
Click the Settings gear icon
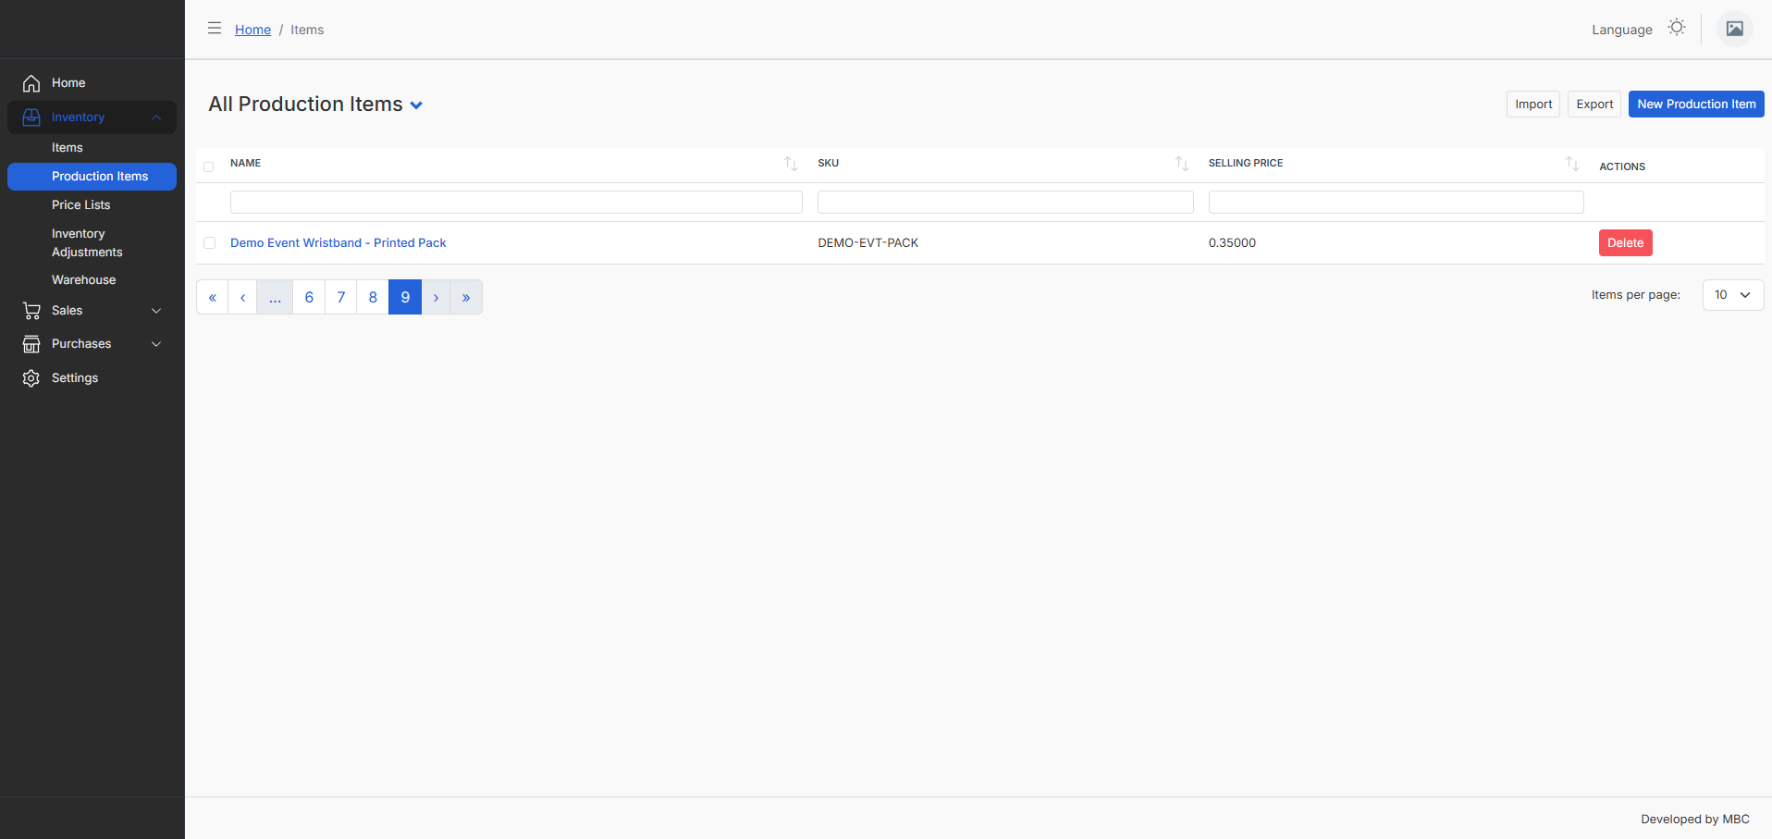click(31, 378)
